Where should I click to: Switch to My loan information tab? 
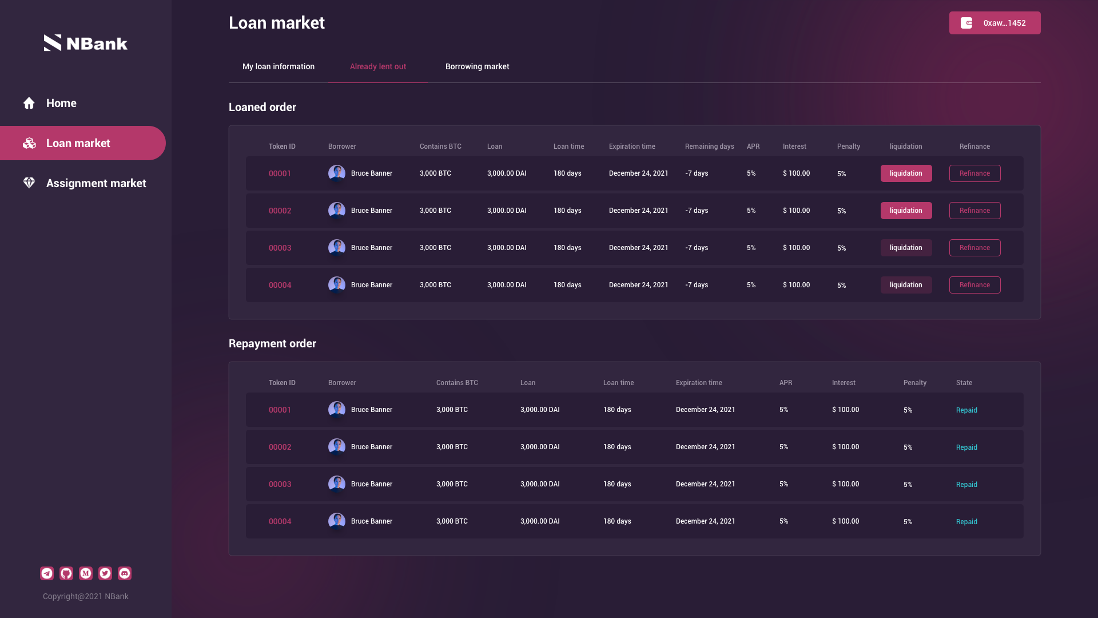(279, 66)
